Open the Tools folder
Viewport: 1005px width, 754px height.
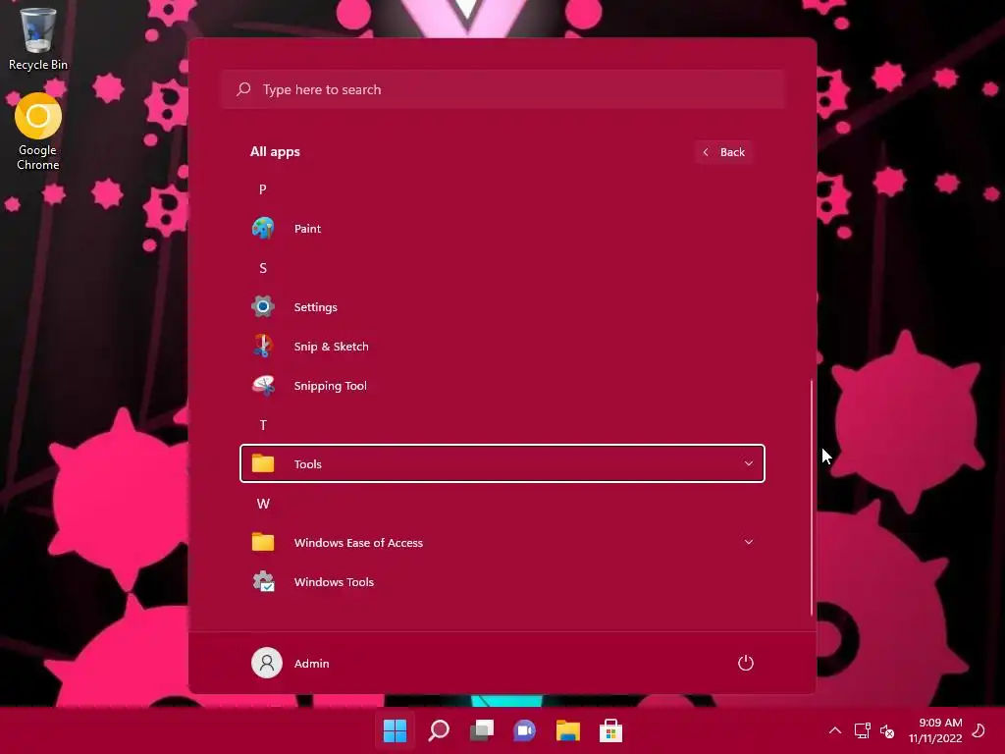click(502, 463)
